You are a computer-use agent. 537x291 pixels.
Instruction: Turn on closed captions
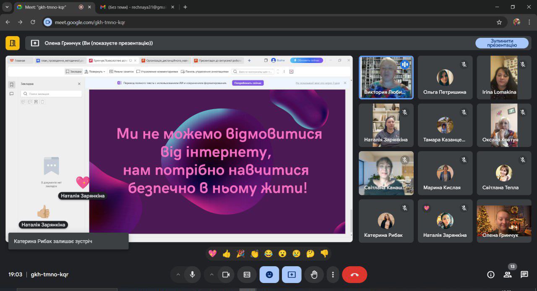click(x=247, y=275)
